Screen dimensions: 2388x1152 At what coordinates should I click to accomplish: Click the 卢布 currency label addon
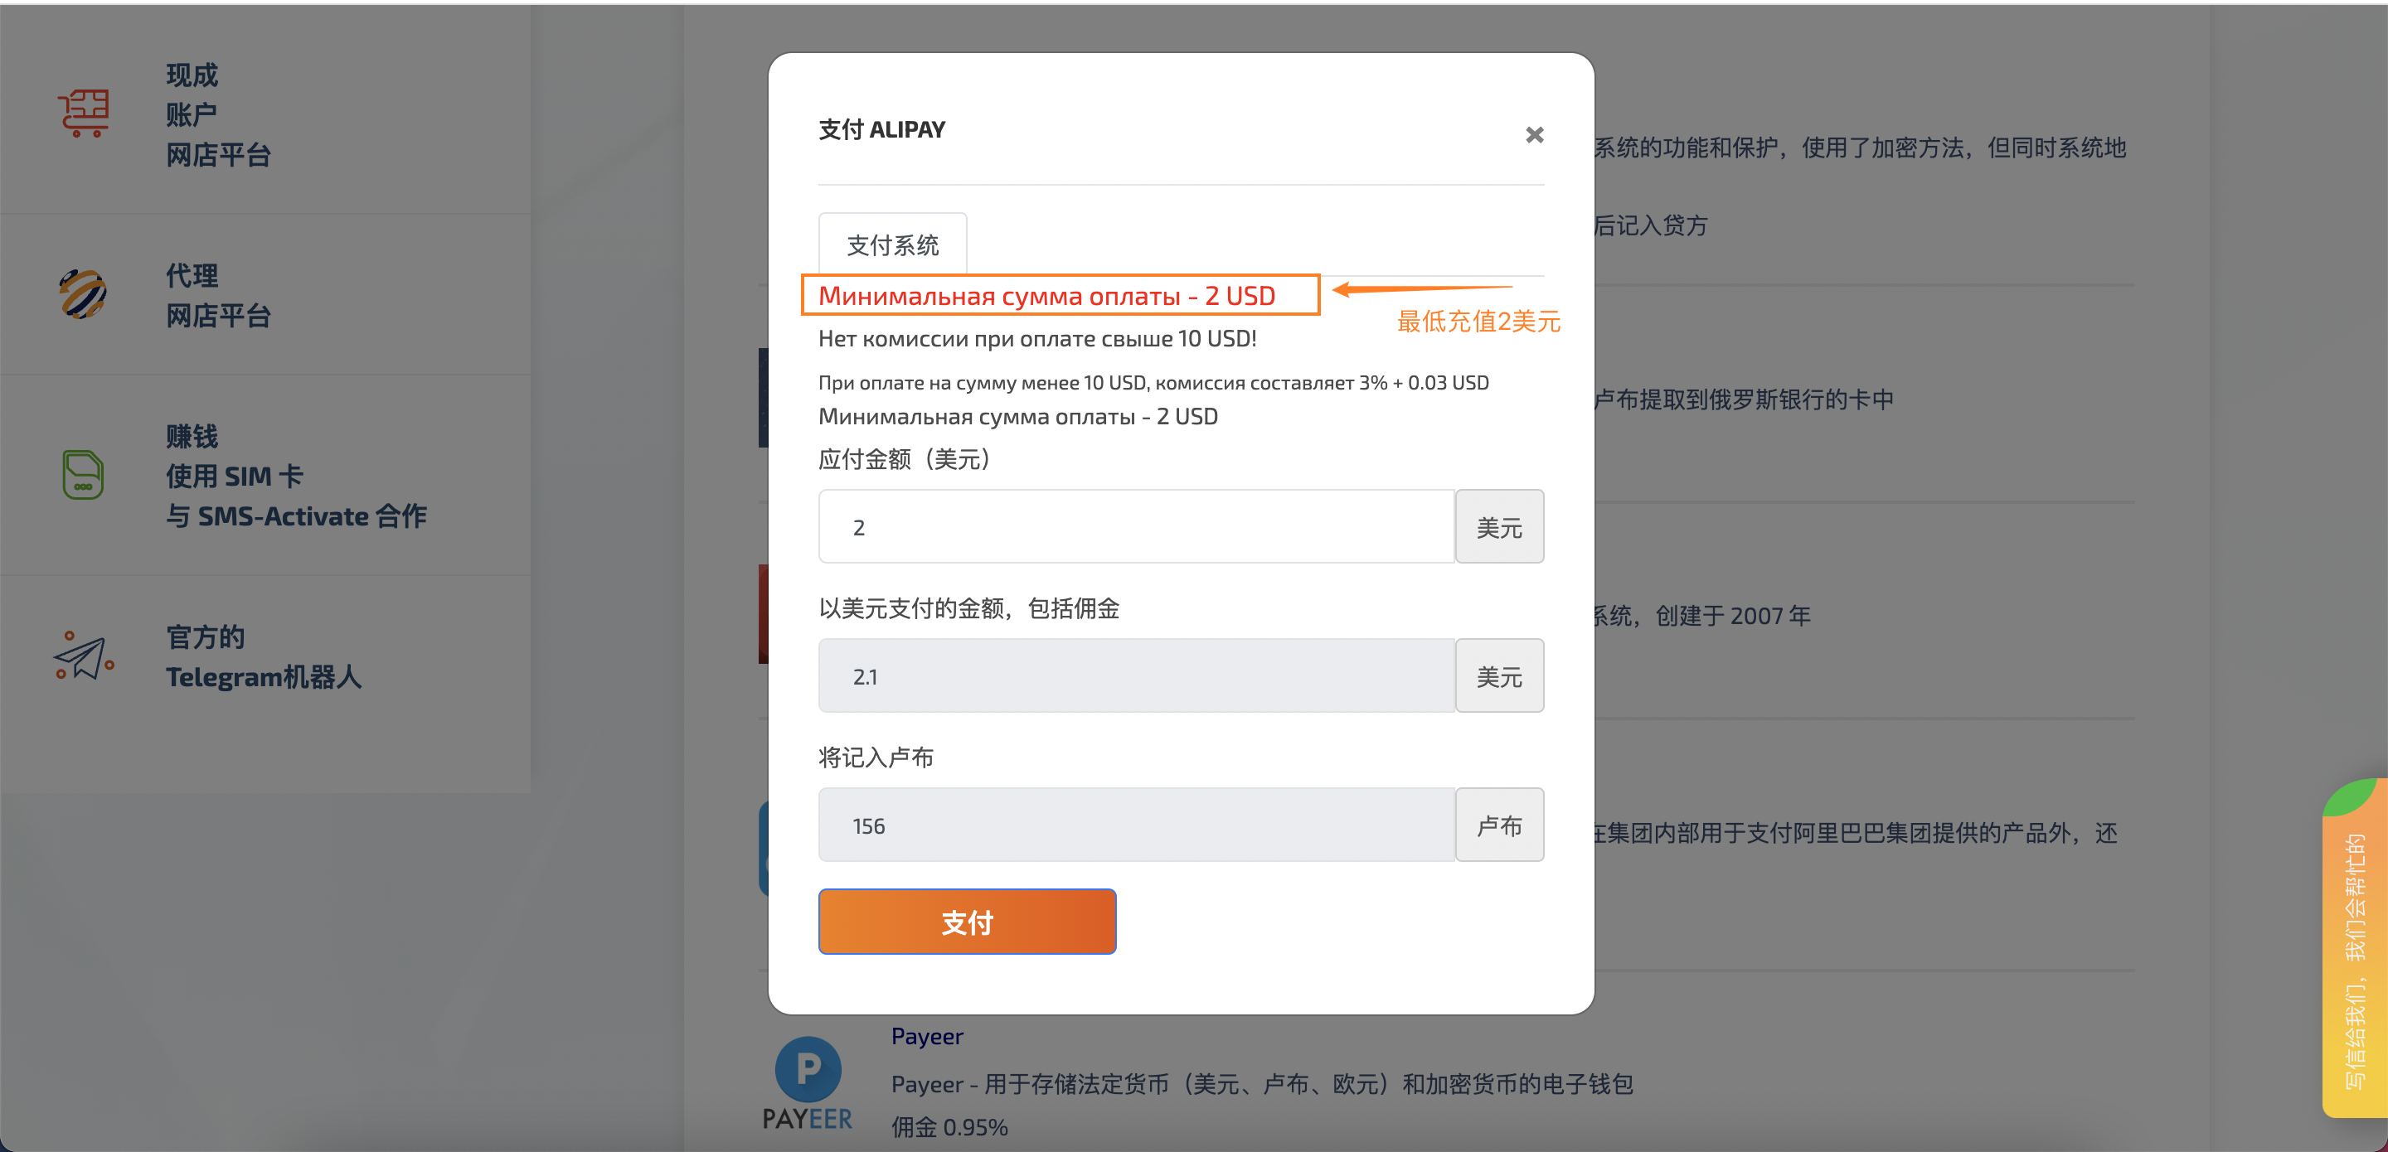coord(1498,825)
